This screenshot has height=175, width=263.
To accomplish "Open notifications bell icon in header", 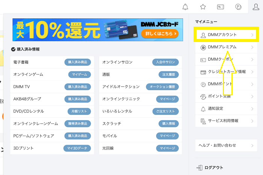I will 185,7.
